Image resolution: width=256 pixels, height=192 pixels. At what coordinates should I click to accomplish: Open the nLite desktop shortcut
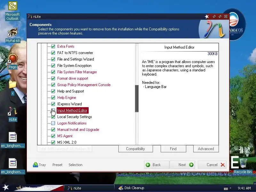(12, 114)
